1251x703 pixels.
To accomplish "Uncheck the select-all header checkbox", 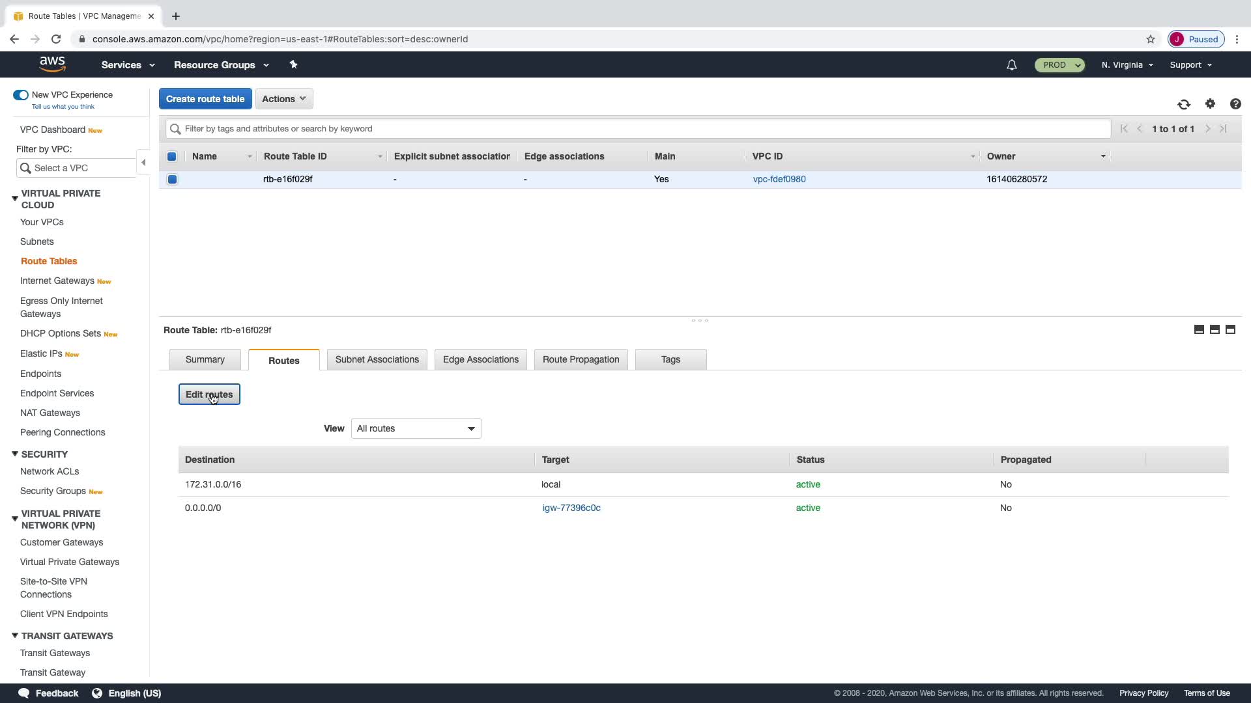I will click(172, 156).
